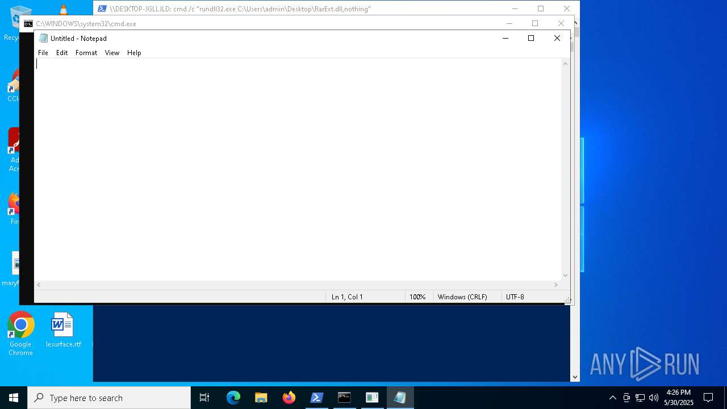727x409 pixels.
Task: Click the PowerShell window title bar icon
Action: pyautogui.click(x=102, y=9)
